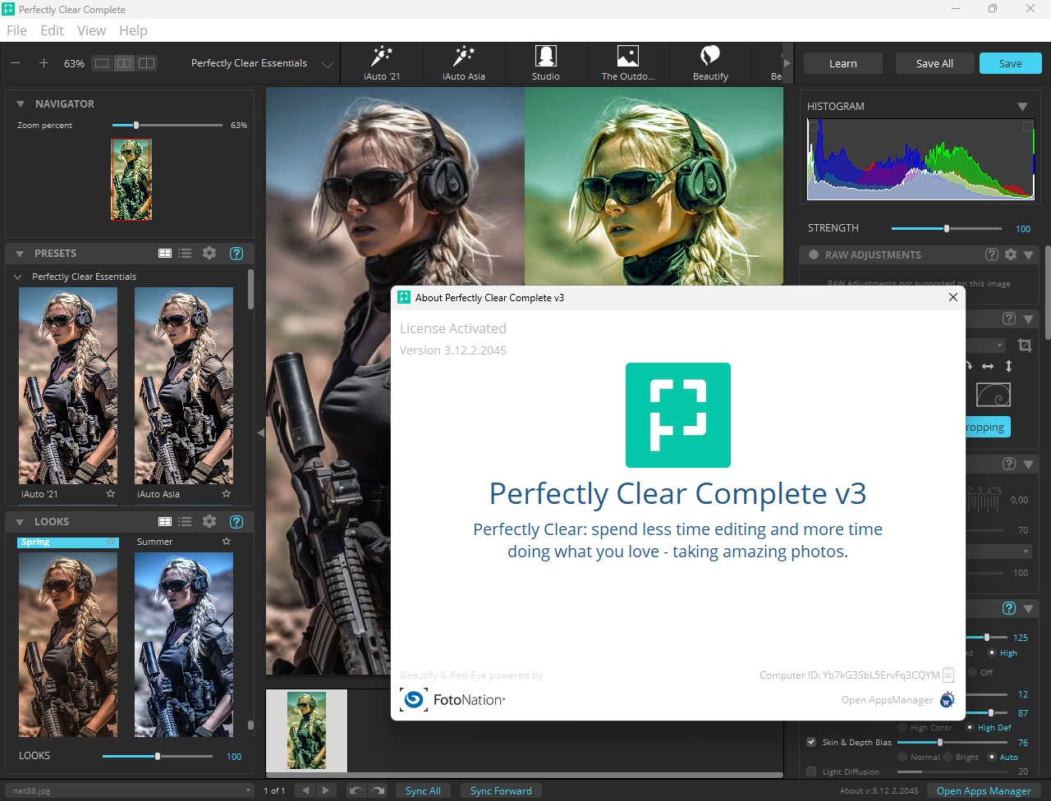Select the Off radio option
Image resolution: width=1051 pixels, height=801 pixels.
point(973,672)
